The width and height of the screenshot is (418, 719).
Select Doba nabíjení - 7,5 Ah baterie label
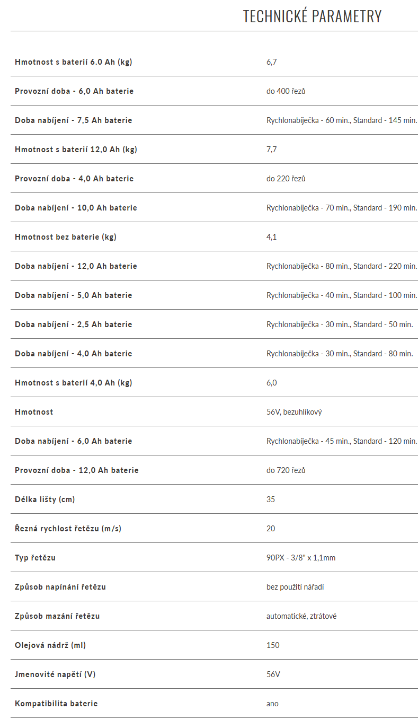click(x=74, y=120)
